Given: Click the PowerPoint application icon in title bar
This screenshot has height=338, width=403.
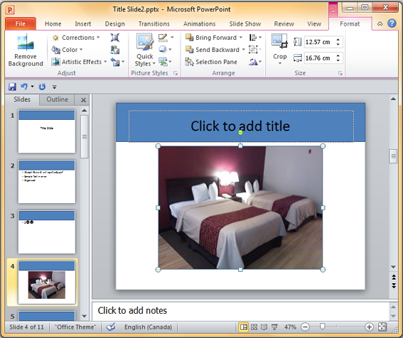Looking at the screenshot, I should point(10,10).
